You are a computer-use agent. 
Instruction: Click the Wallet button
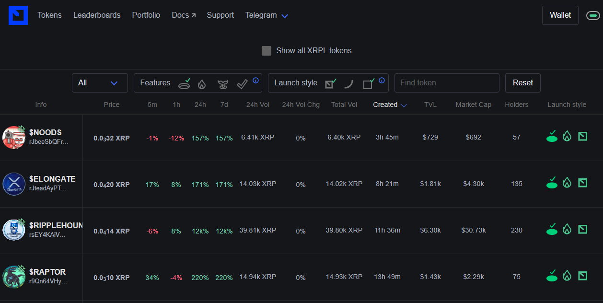click(560, 15)
